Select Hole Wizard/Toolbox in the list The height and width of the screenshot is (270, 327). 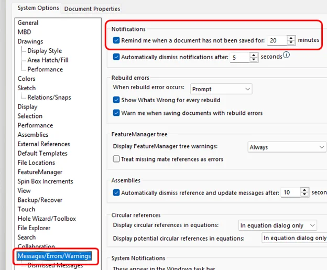[x=47, y=219]
